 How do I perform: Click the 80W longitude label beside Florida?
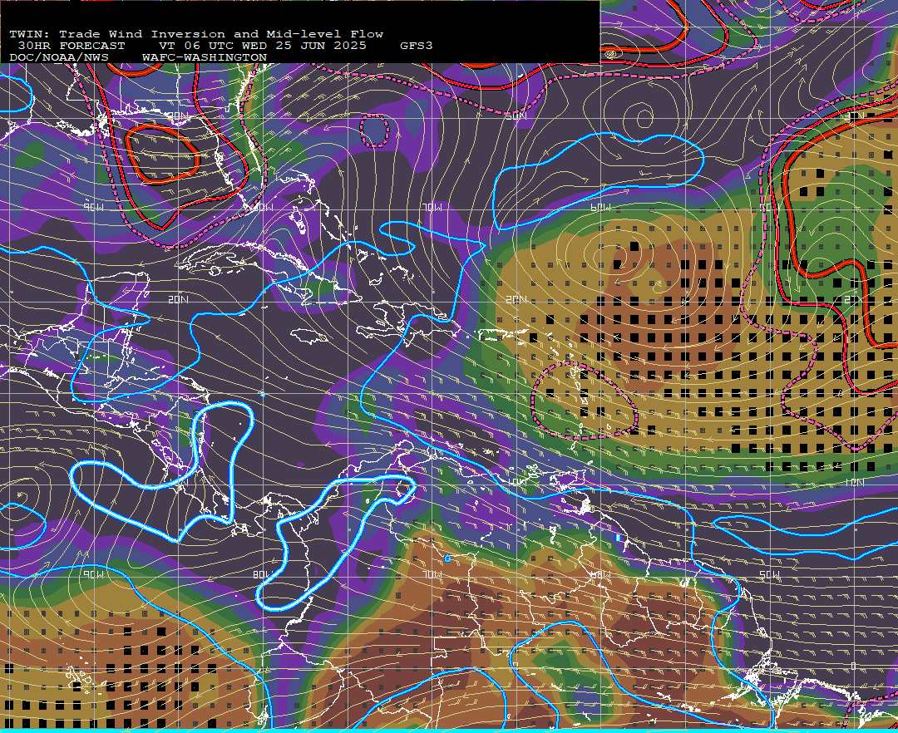(x=264, y=208)
